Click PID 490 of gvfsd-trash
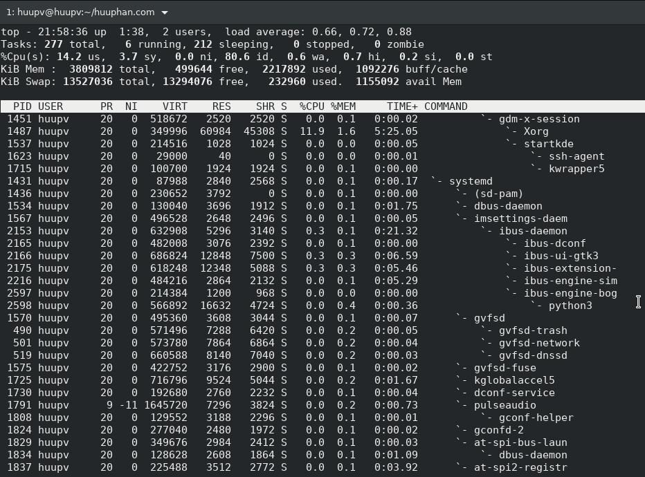Viewport: 645px width, 477px height. point(22,330)
